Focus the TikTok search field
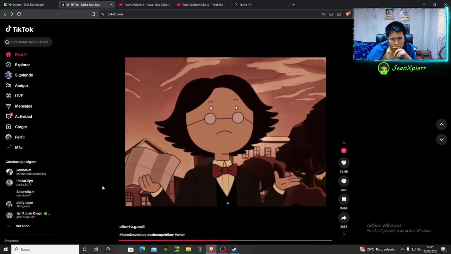 (x=28, y=42)
